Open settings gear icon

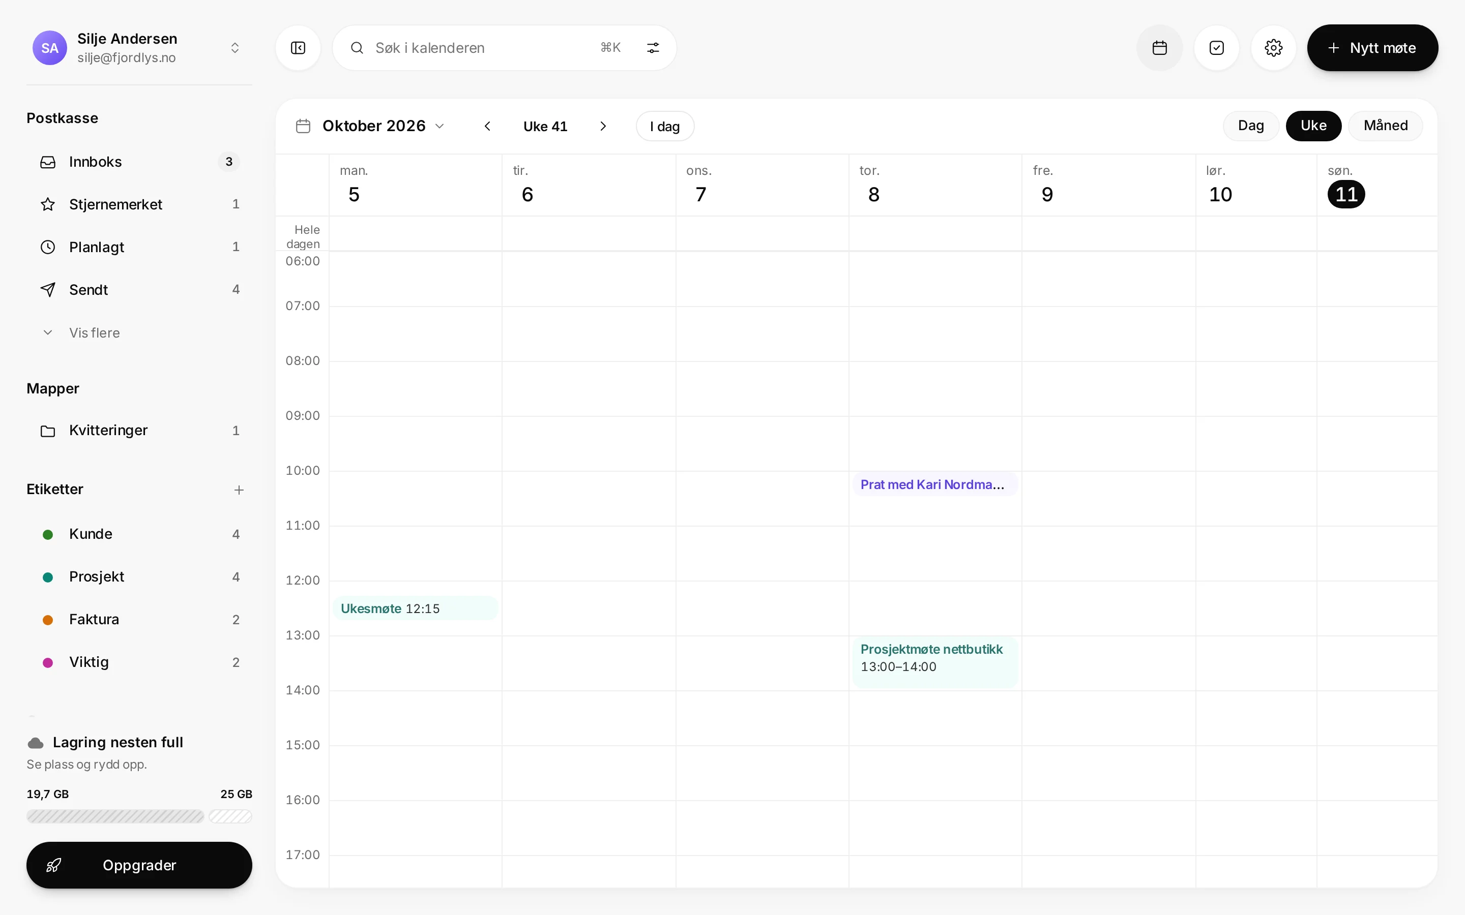click(x=1273, y=48)
